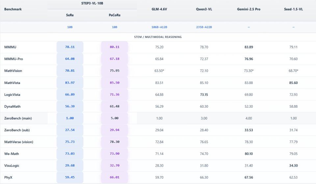This screenshot has width=316, height=184.
Task: Click the PaCoRe column header
Action: pos(115,15)
